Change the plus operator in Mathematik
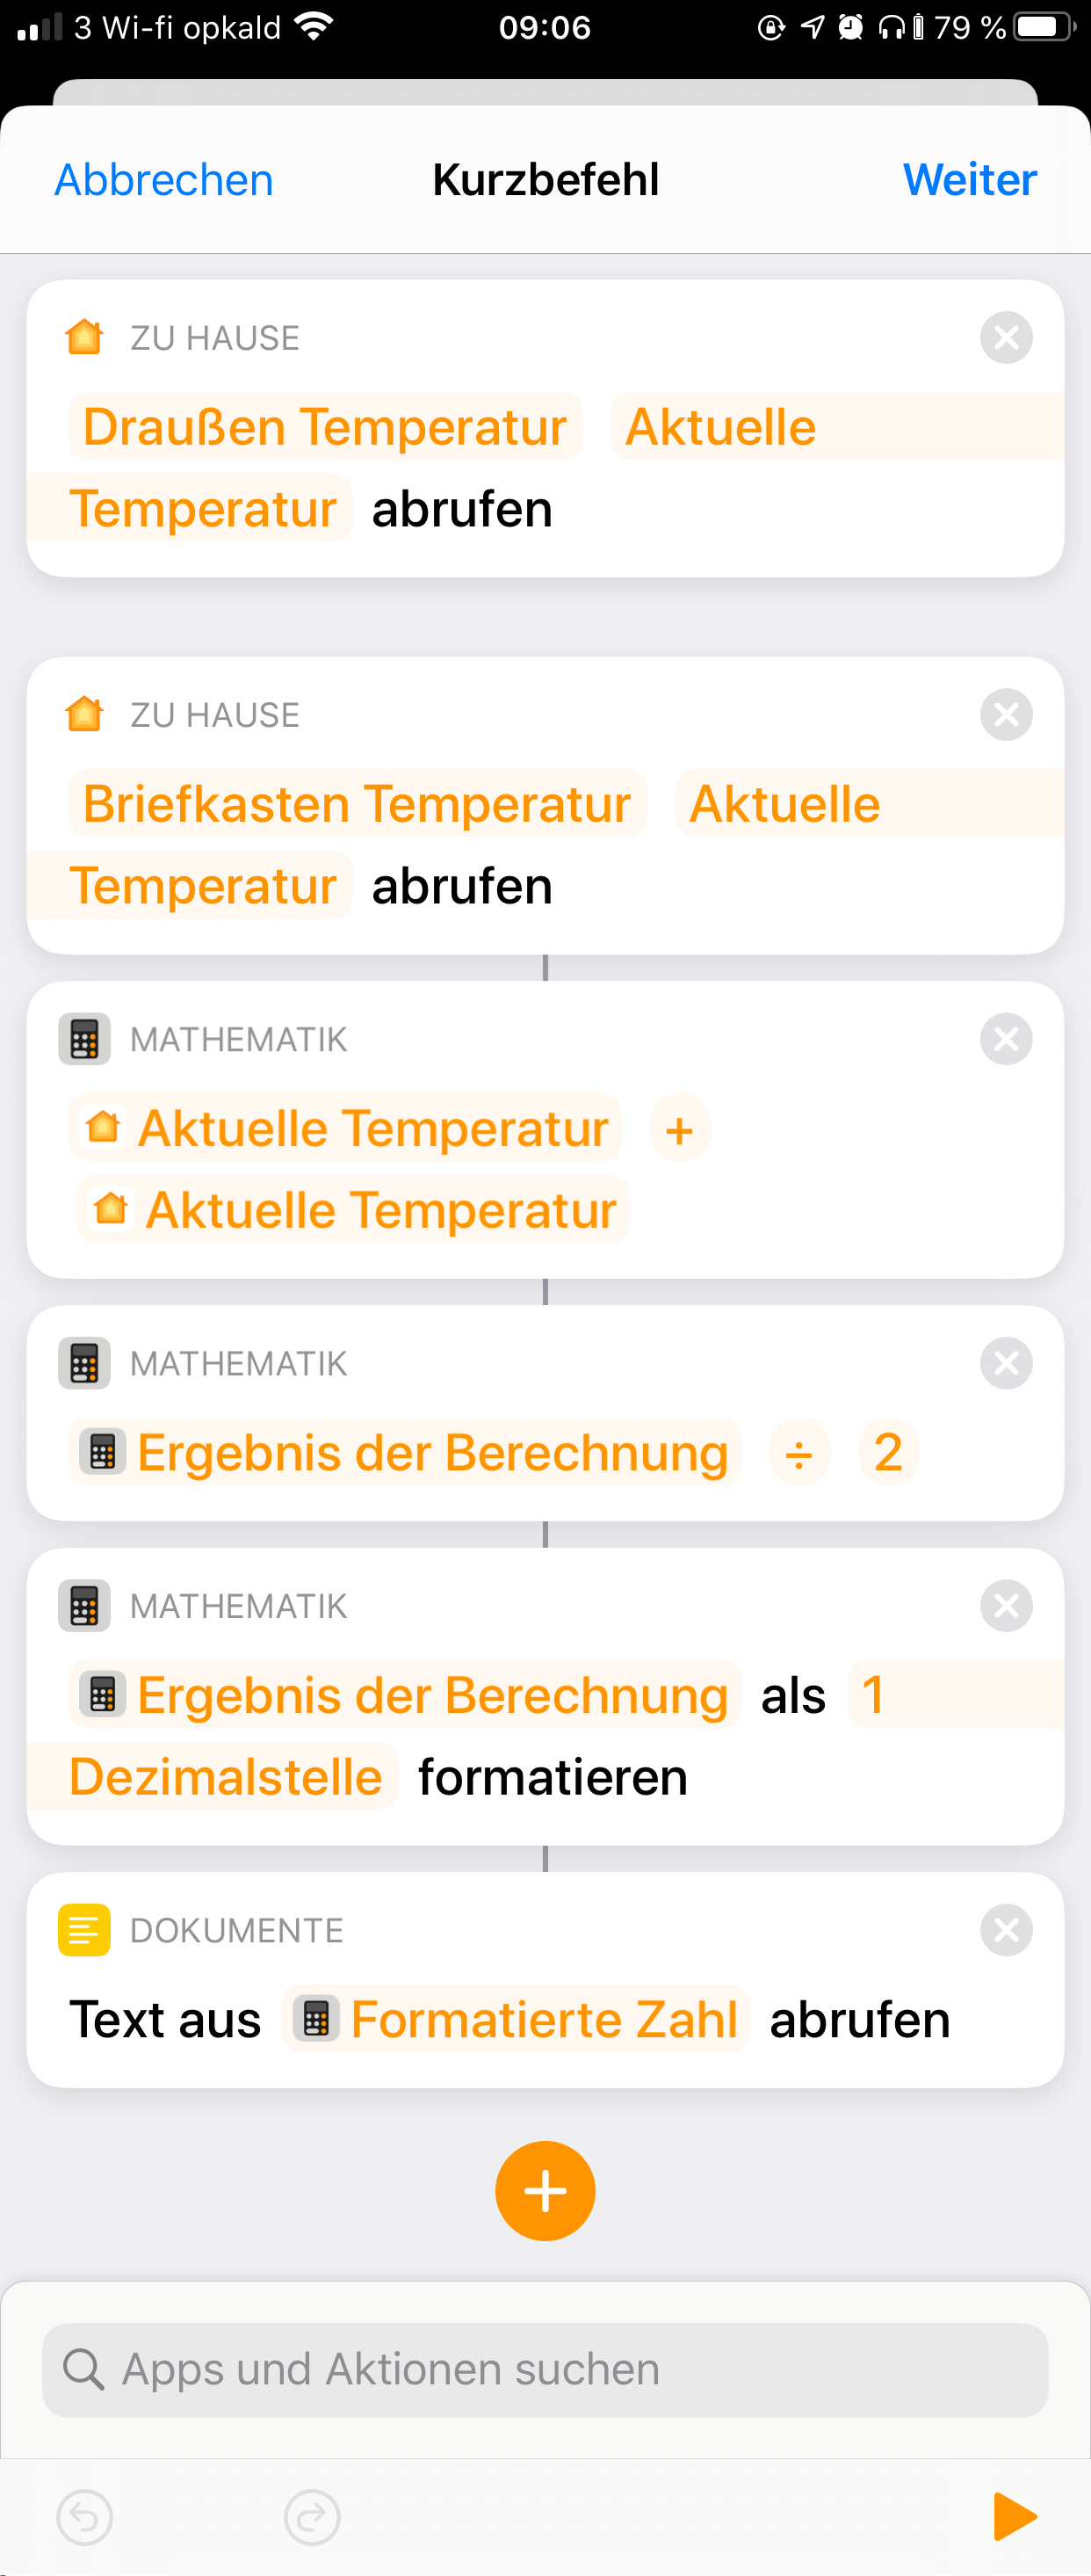This screenshot has width=1091, height=2576. point(679,1129)
